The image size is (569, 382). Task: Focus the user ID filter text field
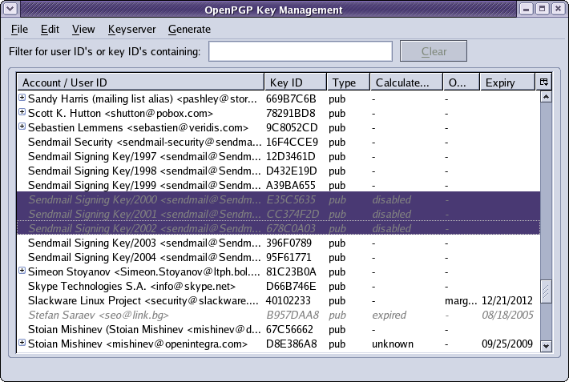click(301, 51)
